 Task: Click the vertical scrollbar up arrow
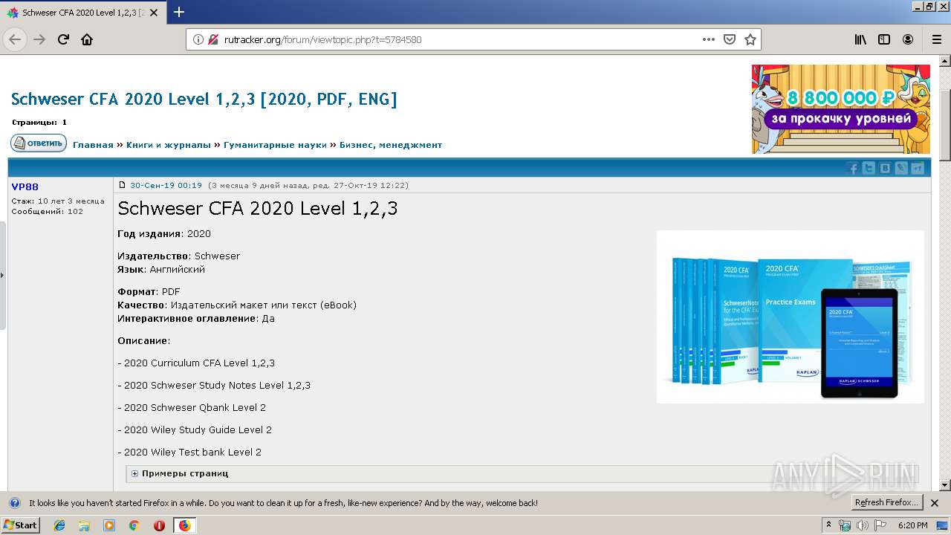pos(945,61)
